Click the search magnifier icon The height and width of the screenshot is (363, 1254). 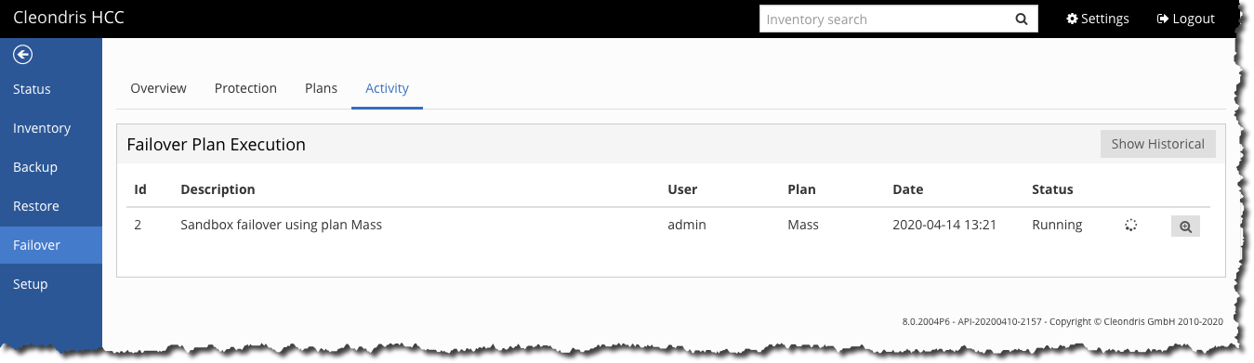click(1021, 19)
